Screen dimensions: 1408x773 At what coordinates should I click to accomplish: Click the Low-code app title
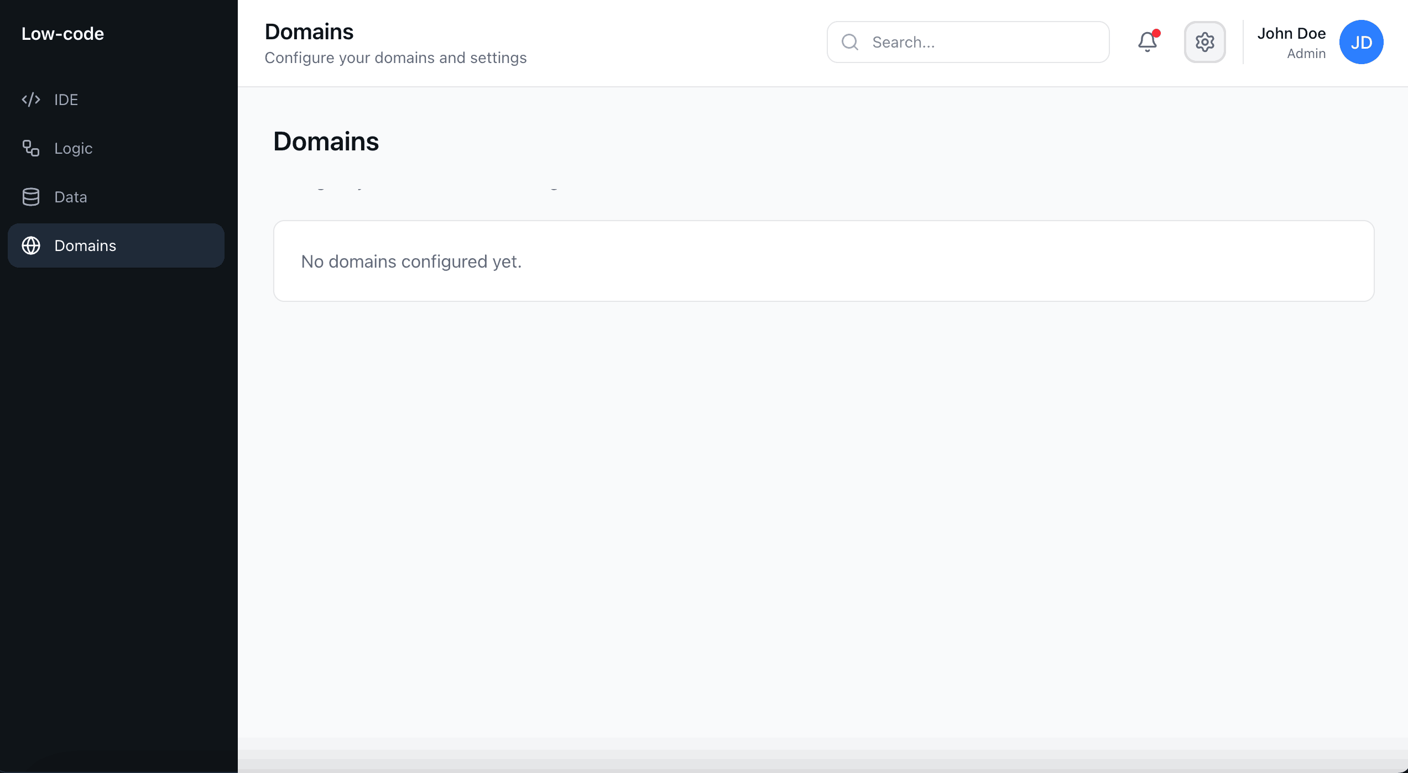tap(62, 33)
